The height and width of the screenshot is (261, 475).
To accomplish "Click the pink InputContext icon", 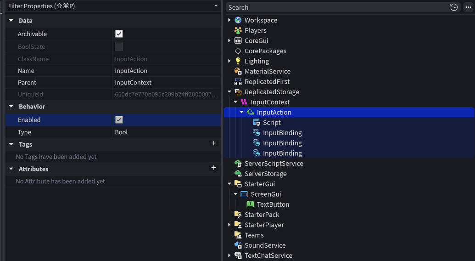I will [x=244, y=102].
